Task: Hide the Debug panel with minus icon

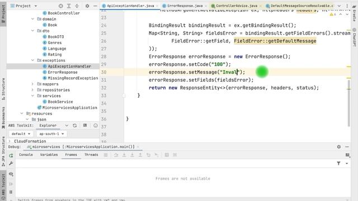Action: click(347, 147)
